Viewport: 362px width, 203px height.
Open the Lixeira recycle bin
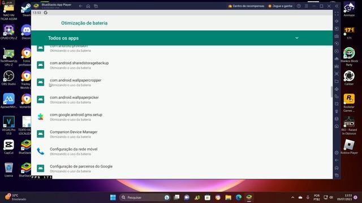coord(9,170)
